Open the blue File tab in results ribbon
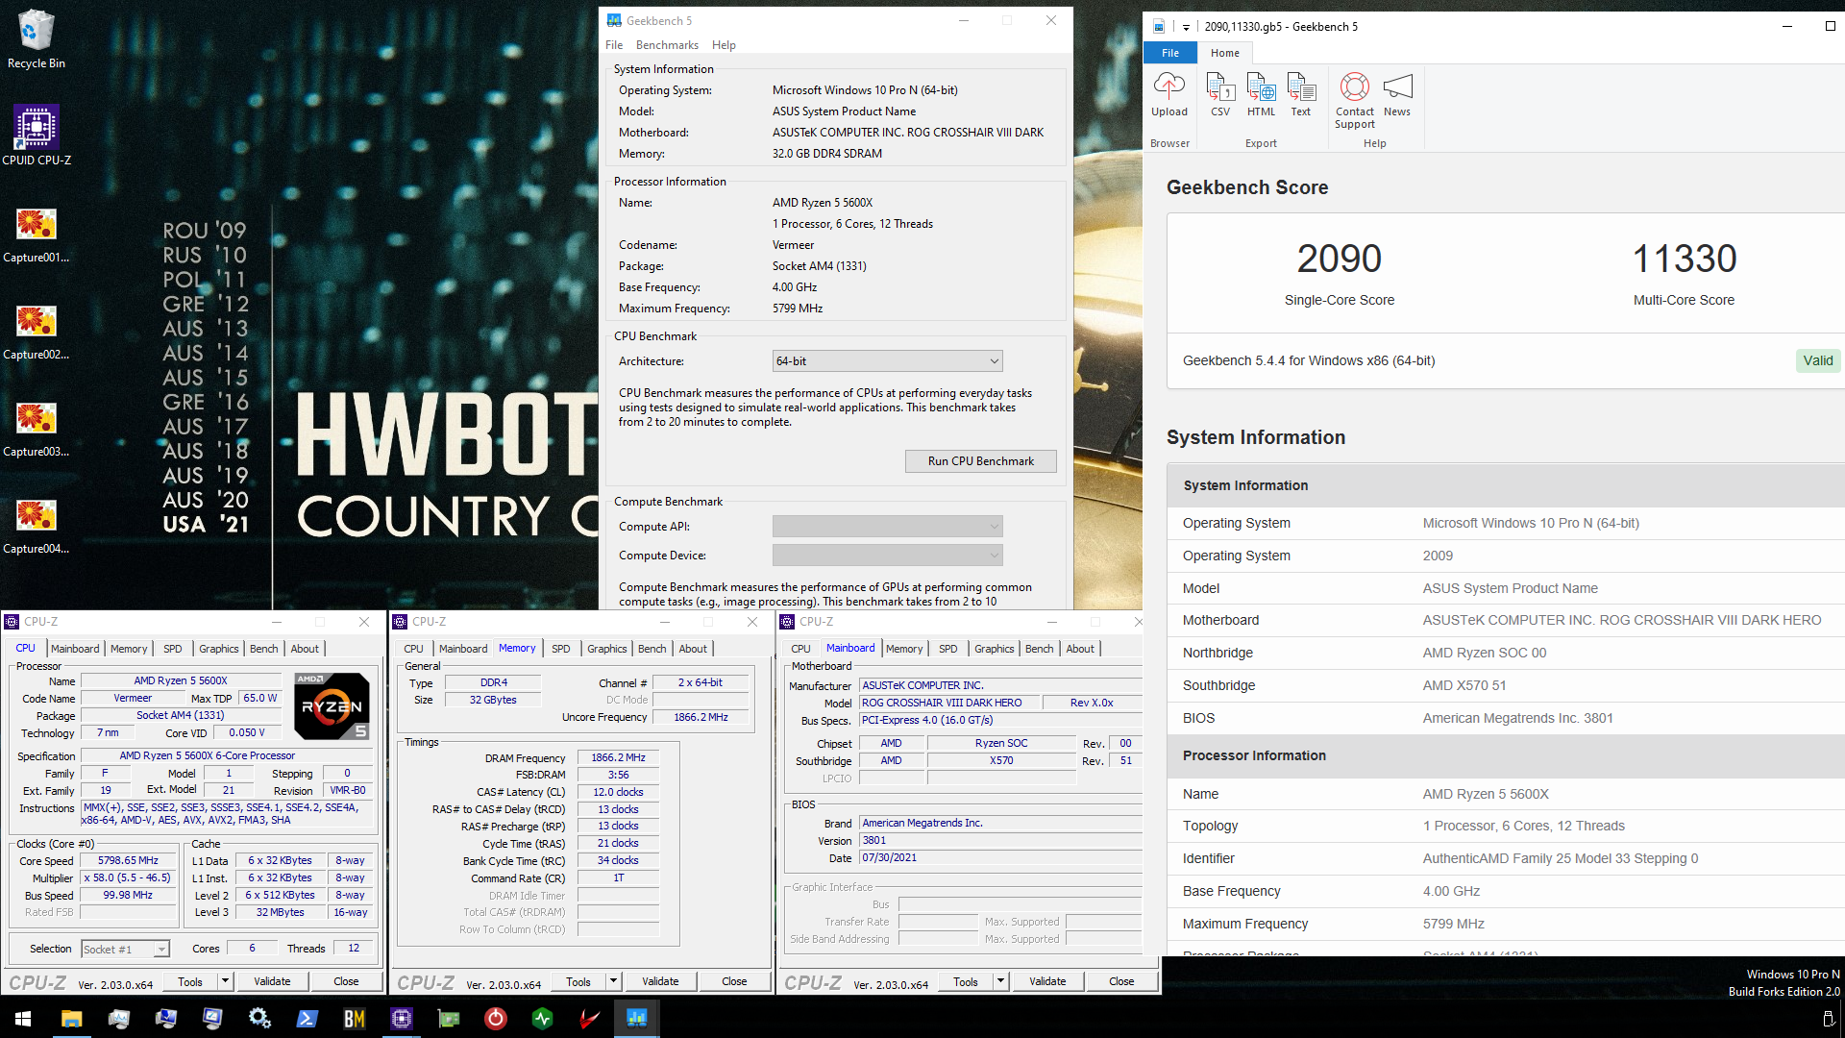1845x1038 pixels. 1170,53
